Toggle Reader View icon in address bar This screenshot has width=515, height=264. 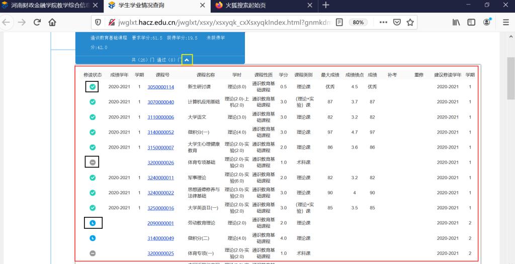[339, 22]
